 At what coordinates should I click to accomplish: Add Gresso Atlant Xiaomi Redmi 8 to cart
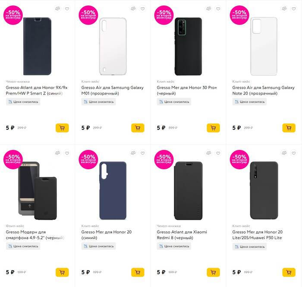(213, 272)
